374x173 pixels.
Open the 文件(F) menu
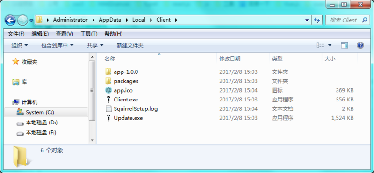(x=16, y=34)
